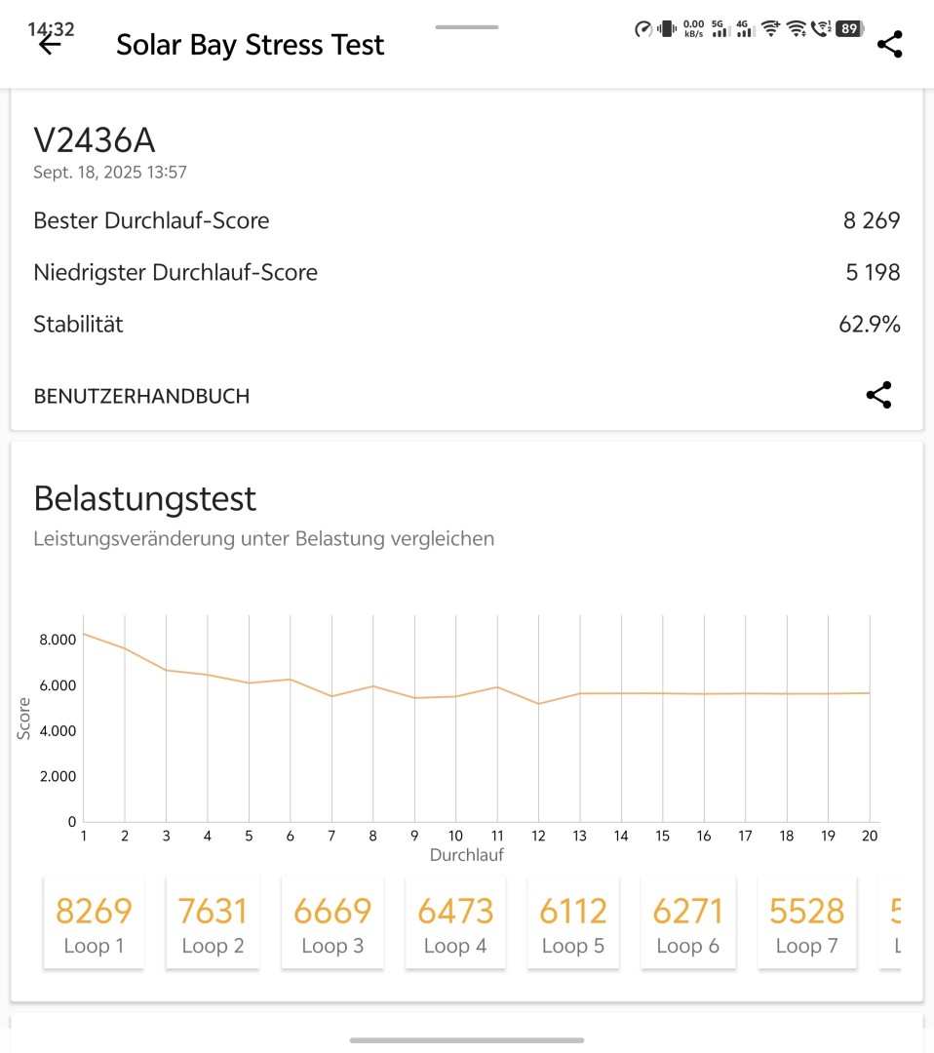Screen dimensions: 934x1053
Task: Tap the bottom navigation gesture bar
Action: (466, 1040)
